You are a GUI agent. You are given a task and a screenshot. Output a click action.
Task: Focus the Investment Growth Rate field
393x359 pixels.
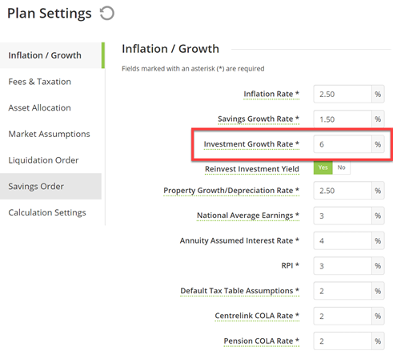[x=343, y=144]
